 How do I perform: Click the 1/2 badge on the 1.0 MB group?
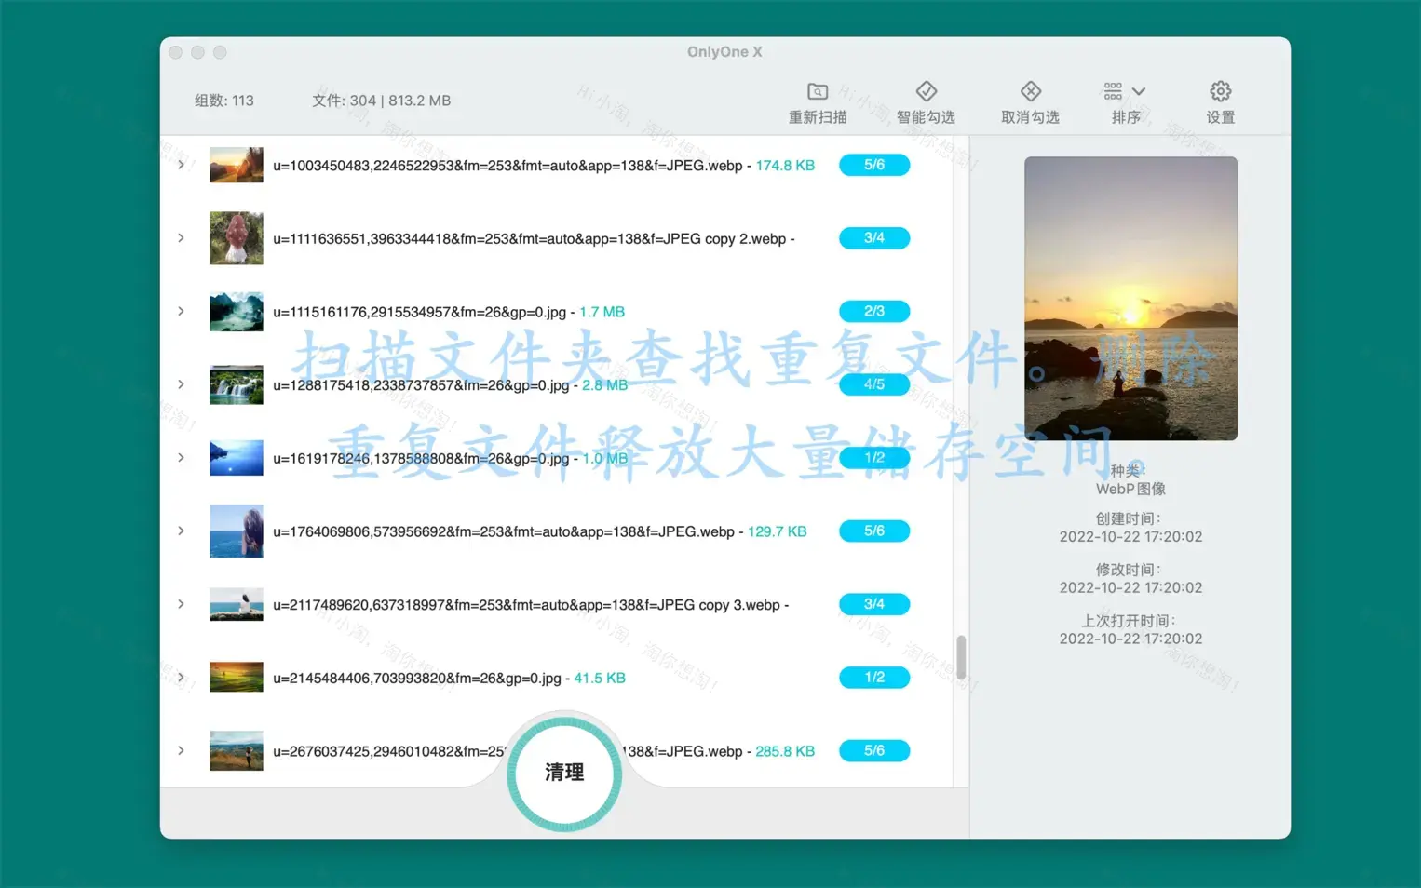(873, 457)
